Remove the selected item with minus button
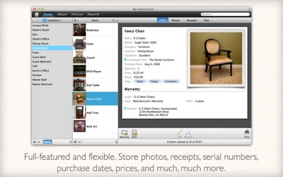This screenshot has height=177, width=283. pyautogui.click(x=80, y=142)
